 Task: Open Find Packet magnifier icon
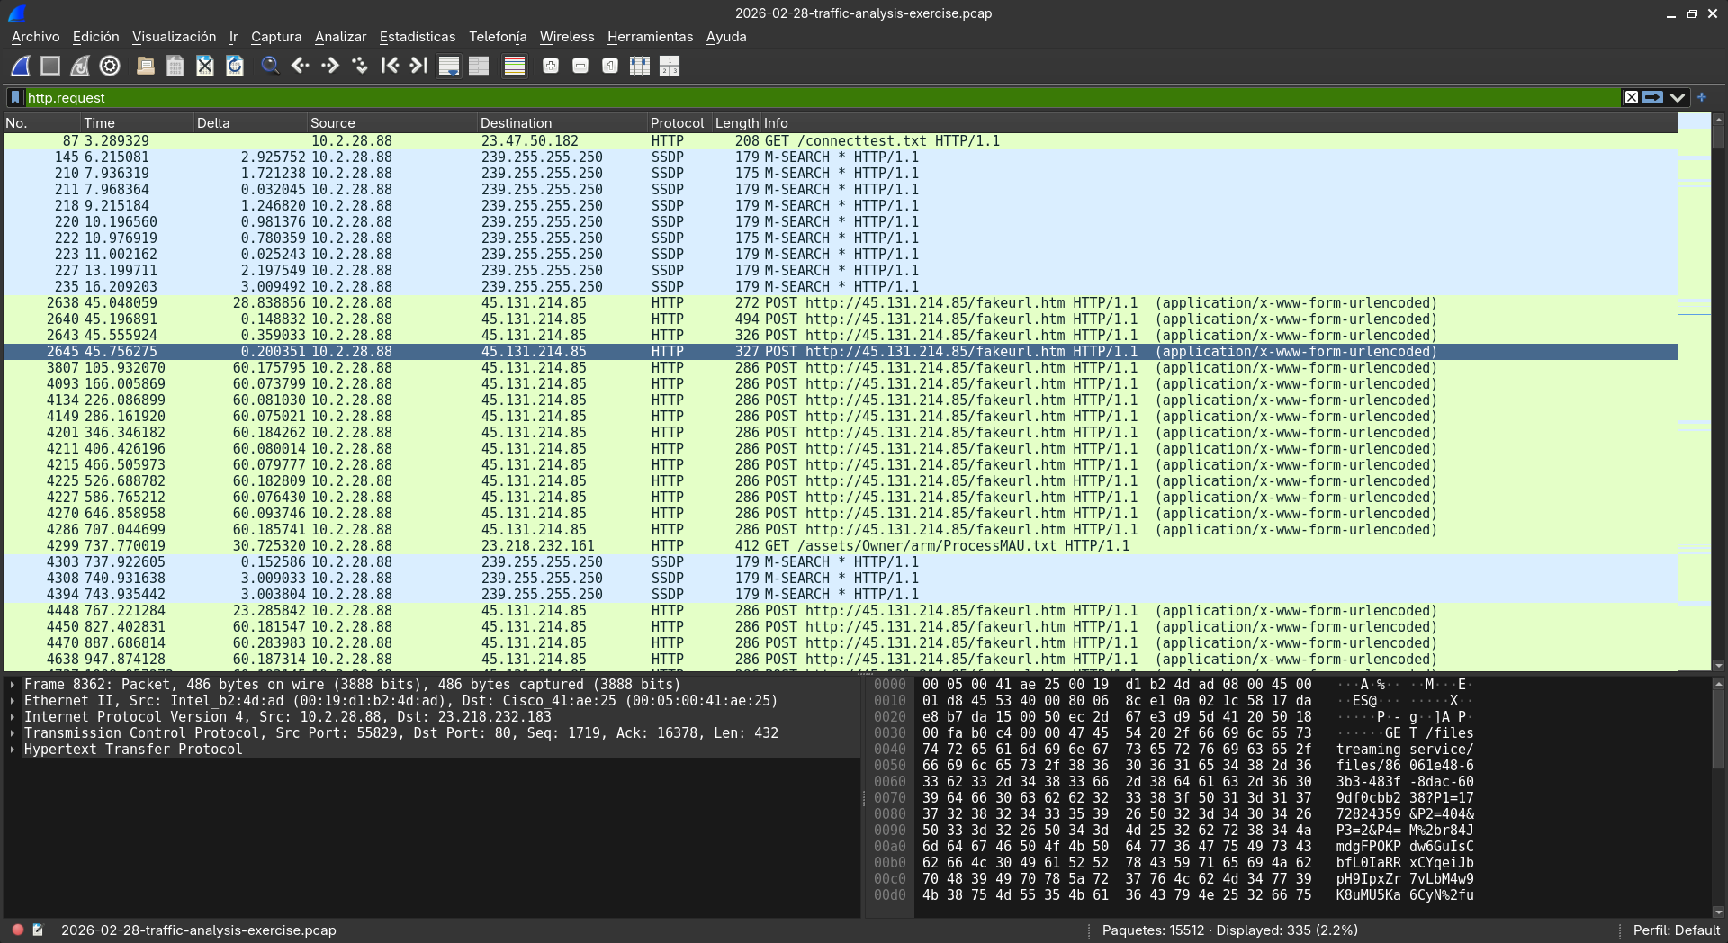[270, 66]
